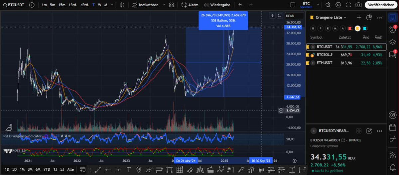The width and height of the screenshot is (399, 175).
Task: Add a comparison symbol via the plus icon
Action: 32,5
